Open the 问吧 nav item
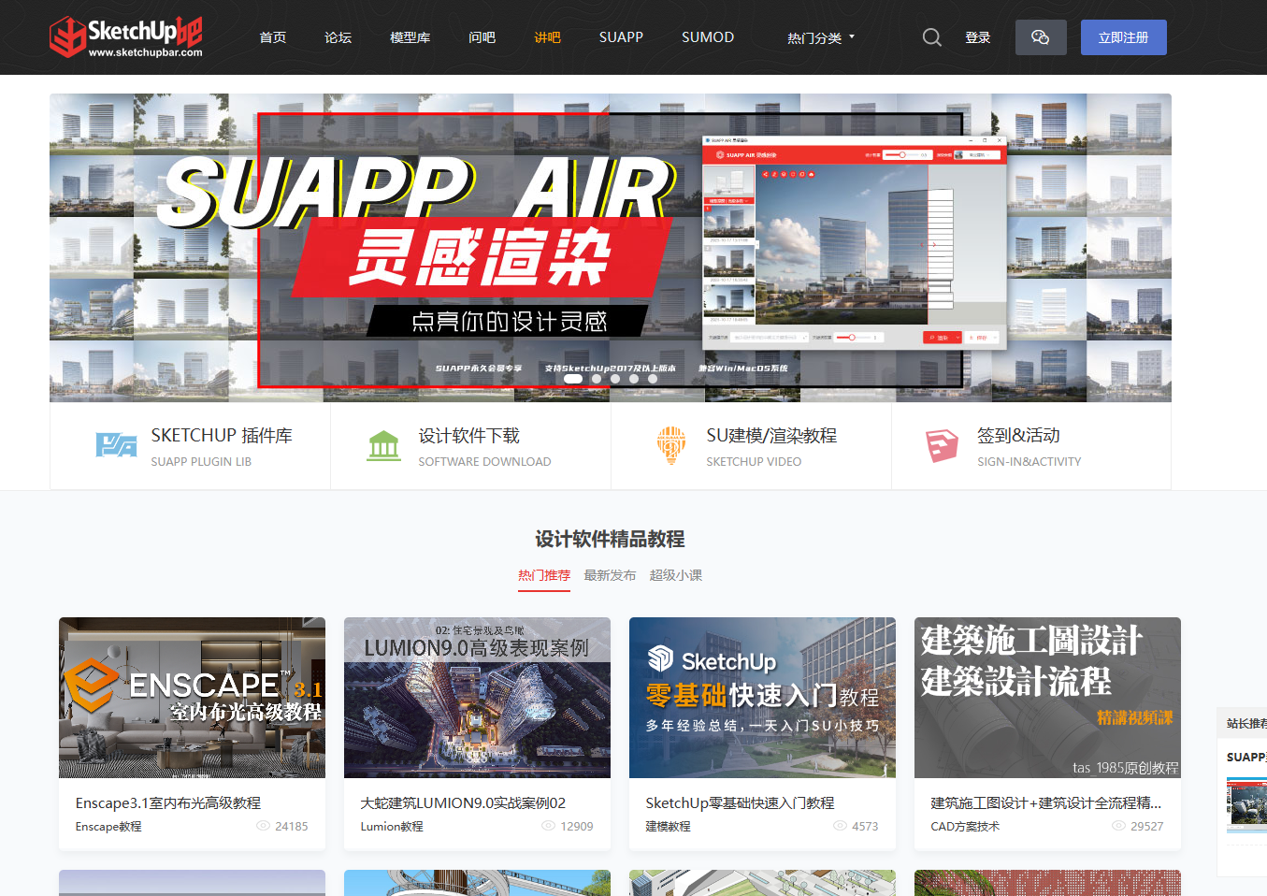The width and height of the screenshot is (1267, 896). click(482, 37)
